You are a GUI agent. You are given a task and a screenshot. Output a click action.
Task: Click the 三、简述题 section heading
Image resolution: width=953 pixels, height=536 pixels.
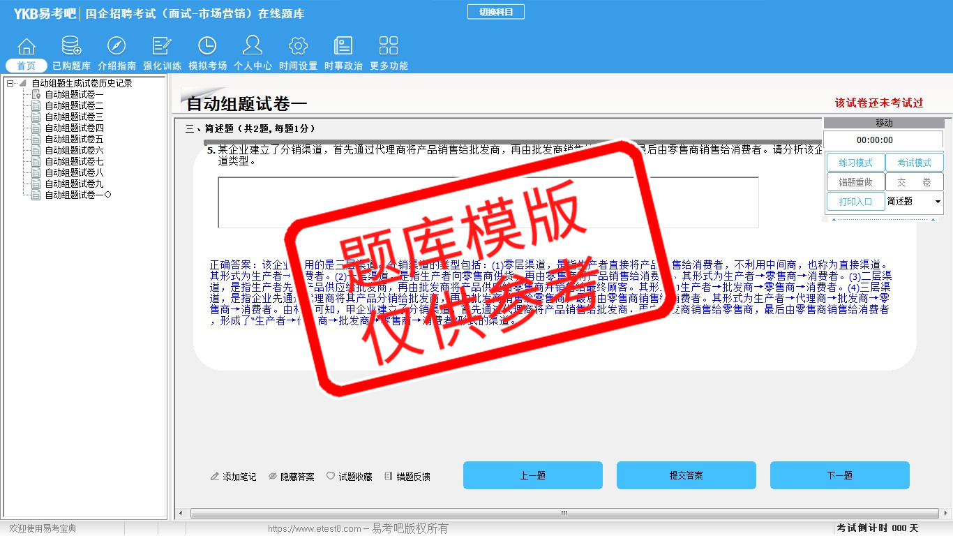pyautogui.click(x=250, y=128)
